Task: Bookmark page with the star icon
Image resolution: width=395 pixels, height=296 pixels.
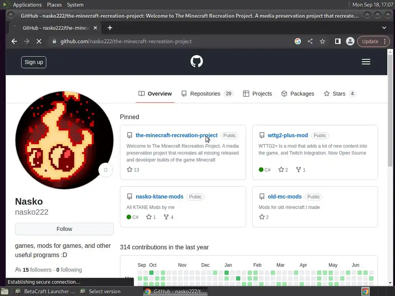Action: pyautogui.click(x=322, y=41)
